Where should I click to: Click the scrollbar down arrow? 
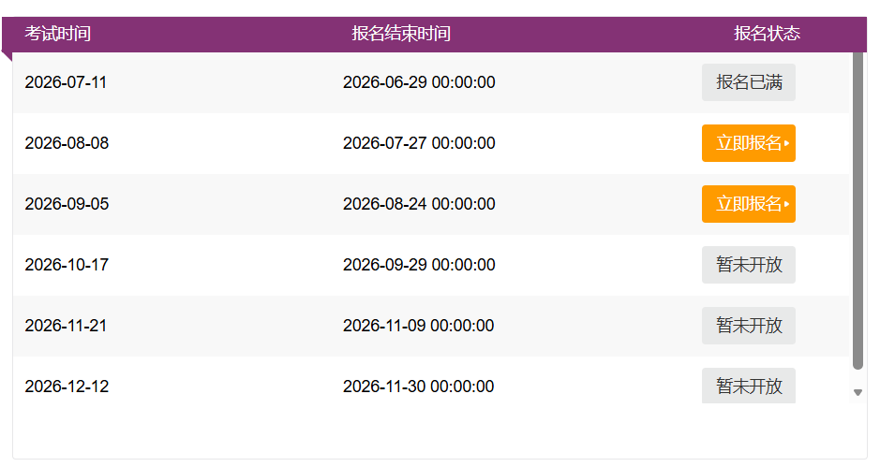coord(858,392)
